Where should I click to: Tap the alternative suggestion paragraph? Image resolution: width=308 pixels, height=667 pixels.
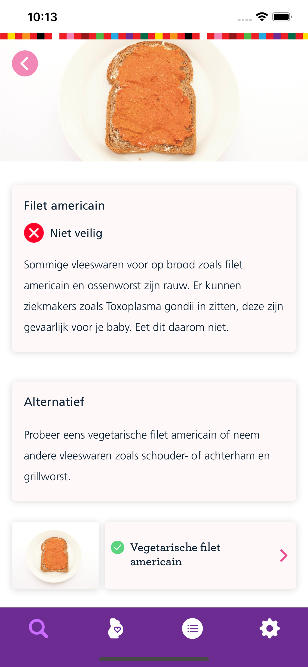click(x=147, y=455)
